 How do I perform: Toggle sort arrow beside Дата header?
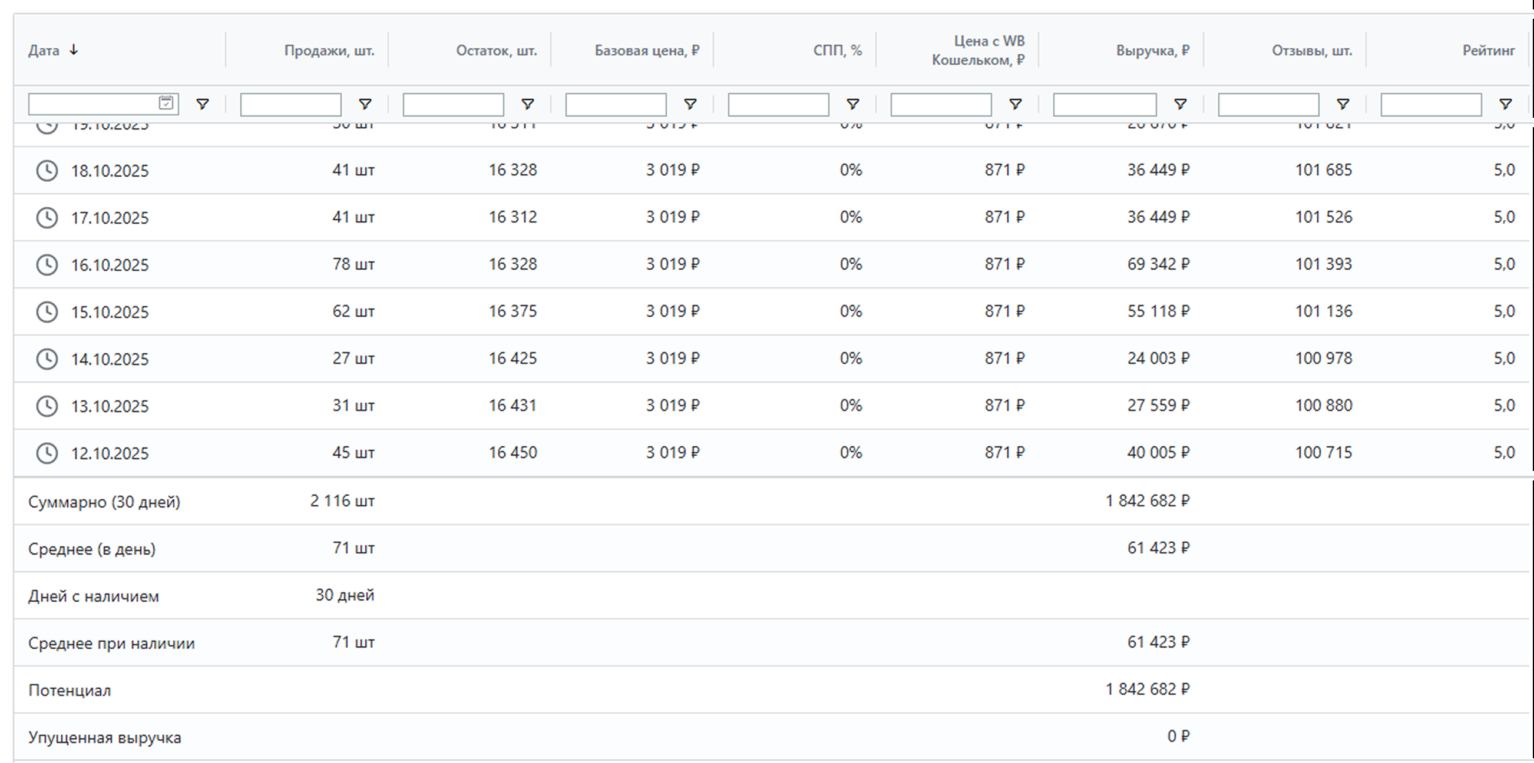[x=74, y=50]
